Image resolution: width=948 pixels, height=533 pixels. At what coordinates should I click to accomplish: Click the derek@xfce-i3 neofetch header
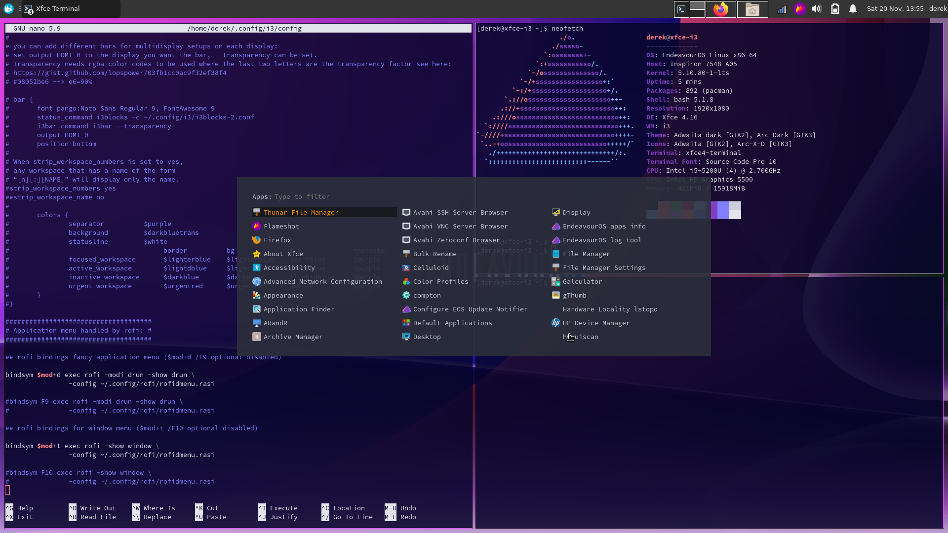coord(671,37)
